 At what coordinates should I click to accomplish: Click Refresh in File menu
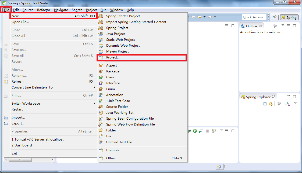[50, 82]
